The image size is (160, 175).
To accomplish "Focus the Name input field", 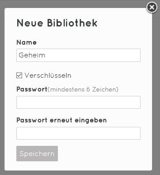I will [78, 55].
